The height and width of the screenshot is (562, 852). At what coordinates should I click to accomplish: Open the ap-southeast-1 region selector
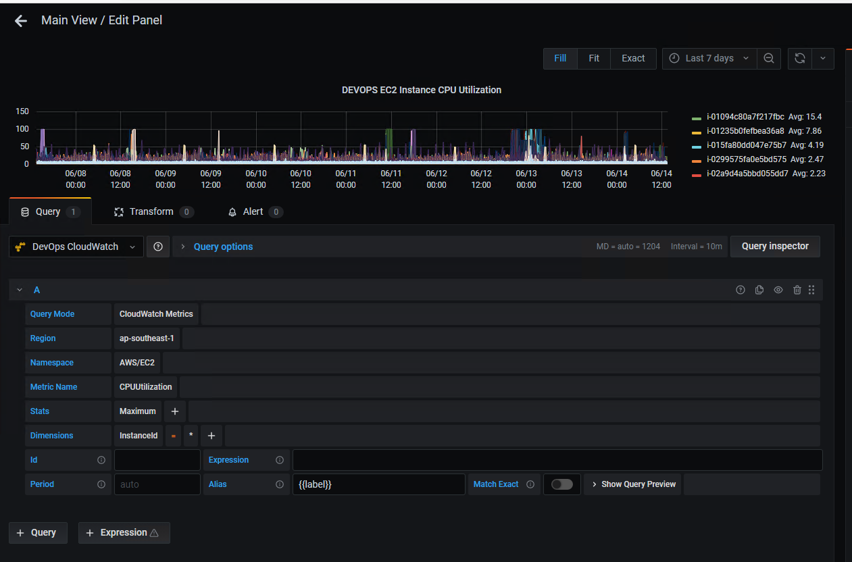point(147,338)
